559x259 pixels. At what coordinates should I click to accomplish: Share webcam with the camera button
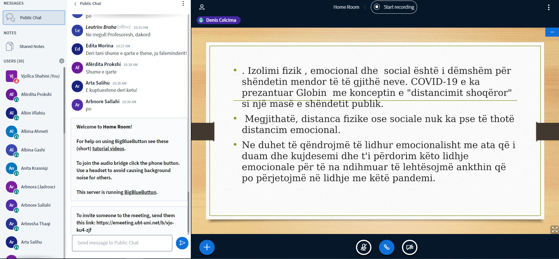(410, 247)
